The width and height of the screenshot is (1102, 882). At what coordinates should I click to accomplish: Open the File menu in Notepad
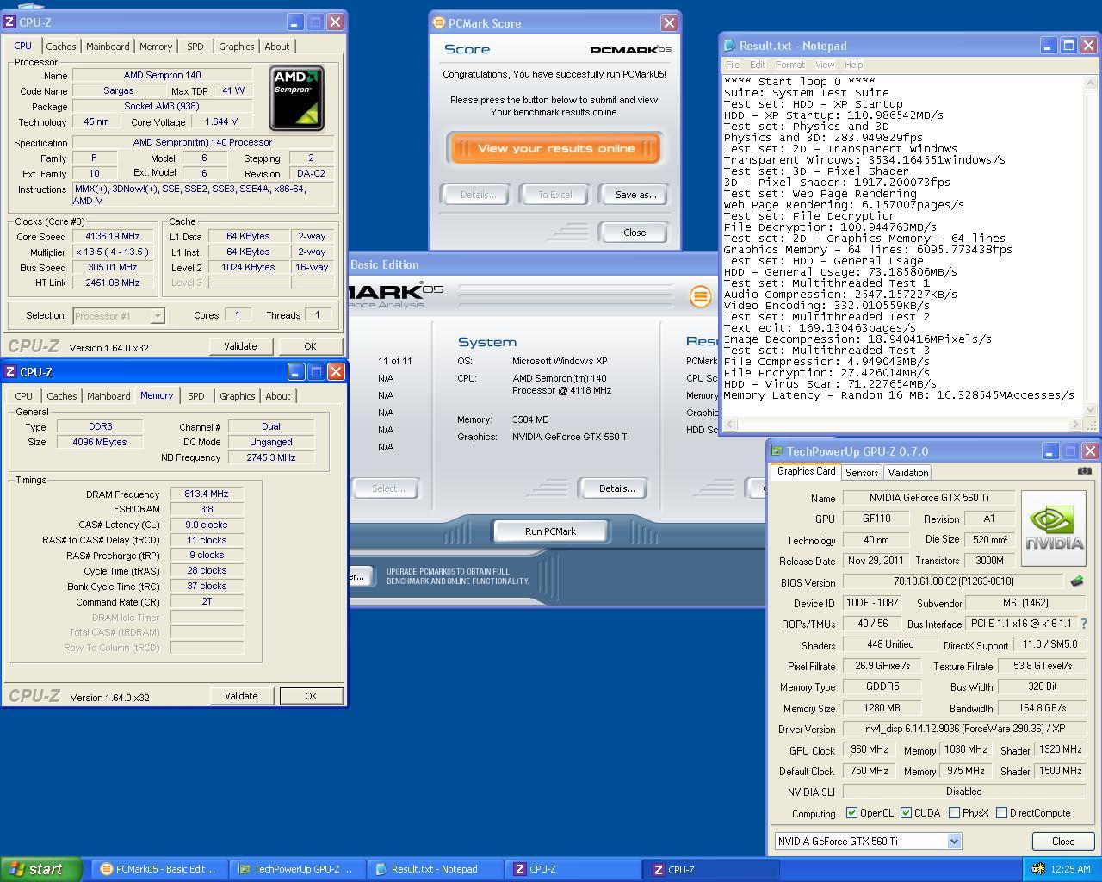coord(733,65)
